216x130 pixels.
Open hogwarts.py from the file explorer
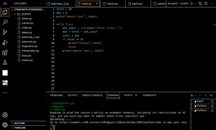pyautogui.click(x=30, y=46)
